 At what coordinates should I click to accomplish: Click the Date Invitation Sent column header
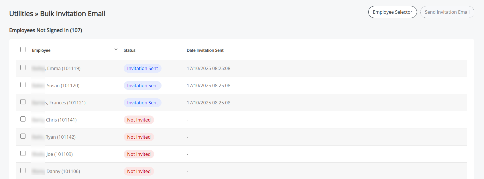(x=205, y=50)
